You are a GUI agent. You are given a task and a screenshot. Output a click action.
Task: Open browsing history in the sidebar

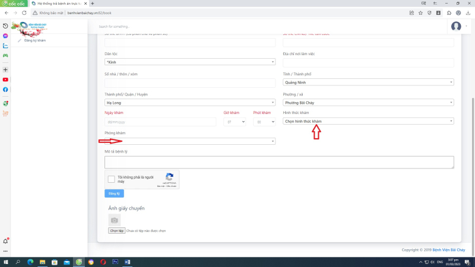coord(5,26)
